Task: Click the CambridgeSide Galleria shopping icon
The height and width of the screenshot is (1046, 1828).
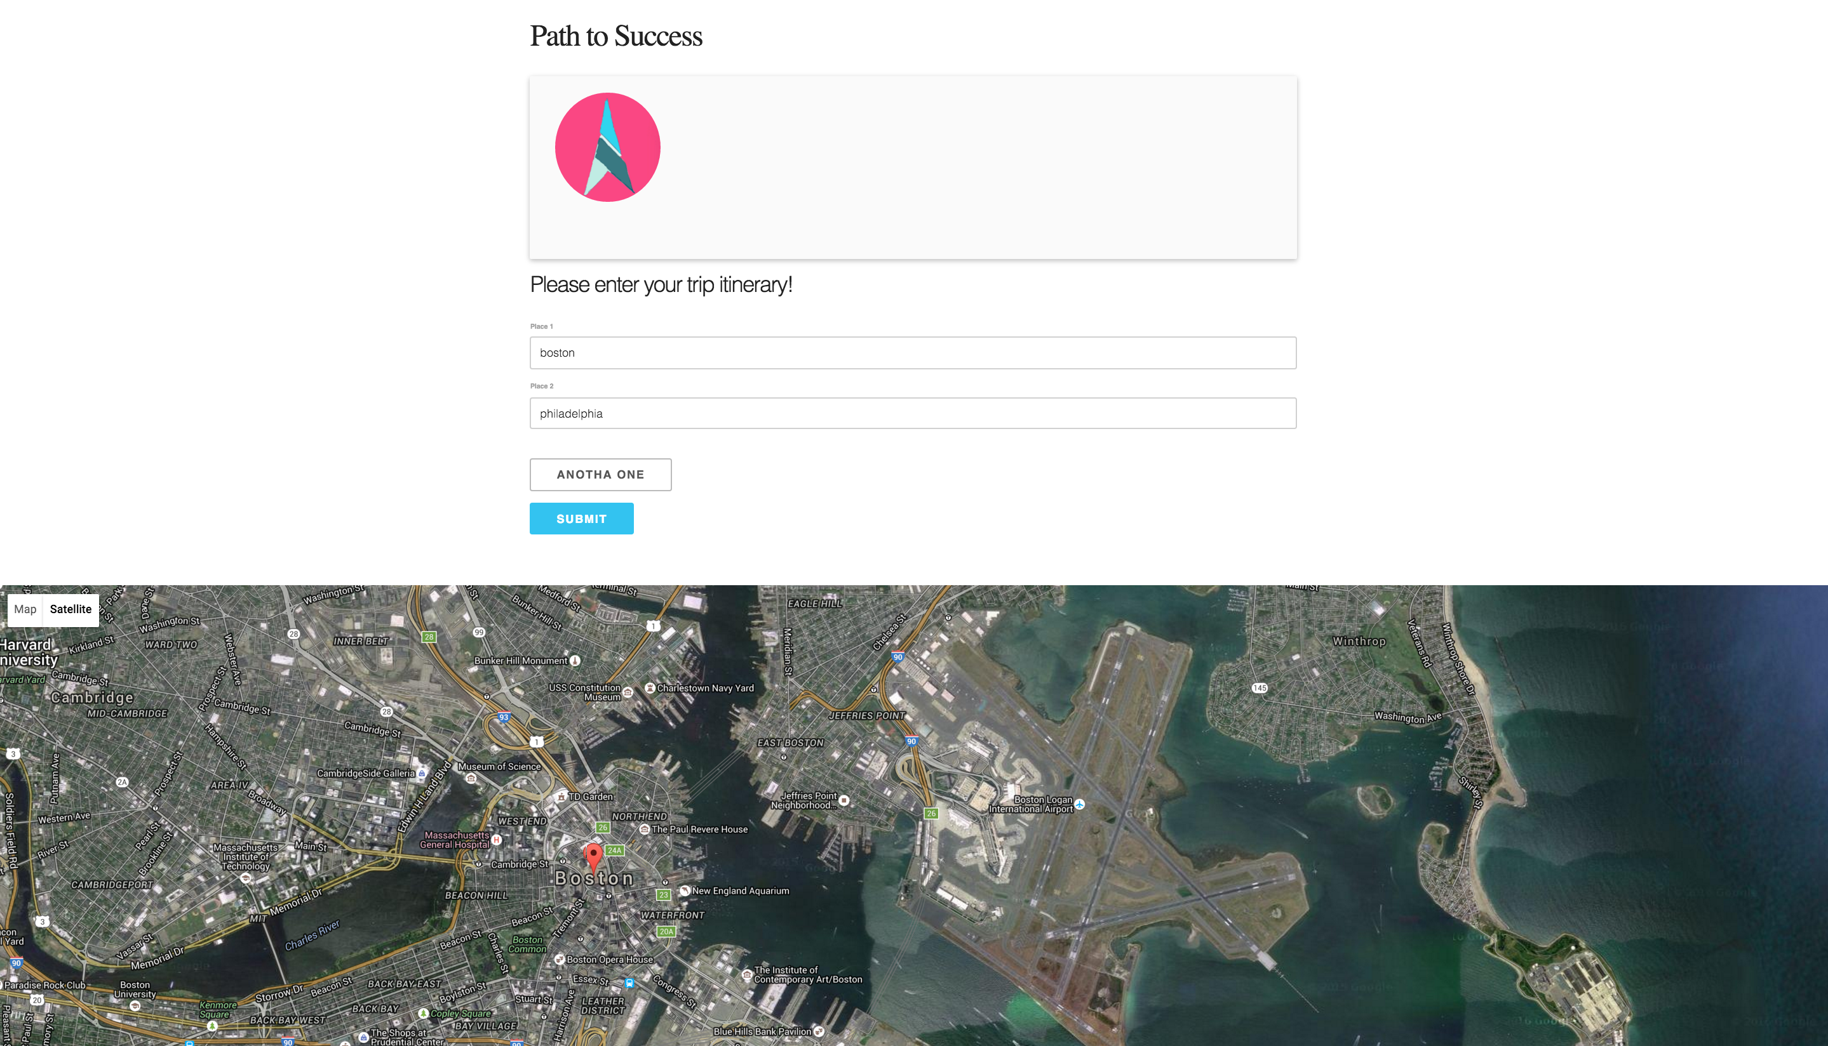Action: pos(422,774)
